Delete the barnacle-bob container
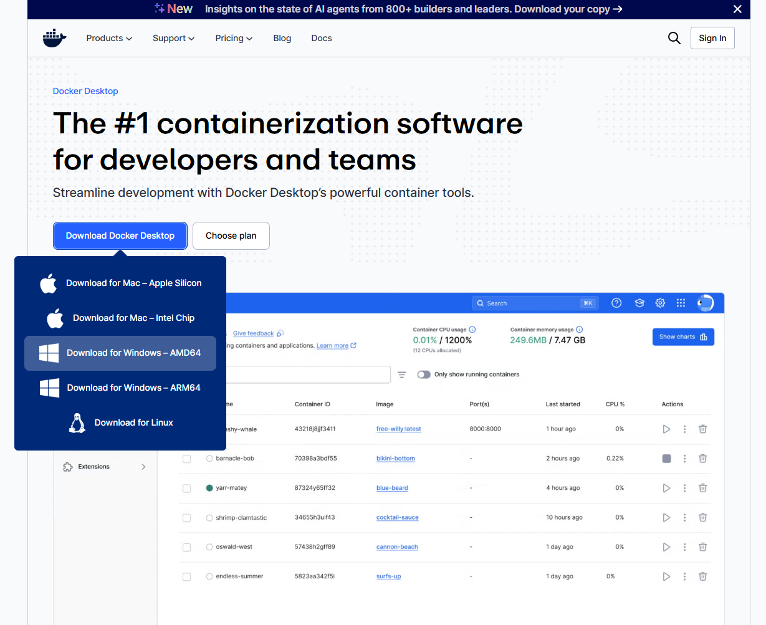The width and height of the screenshot is (766, 625). [x=702, y=458]
